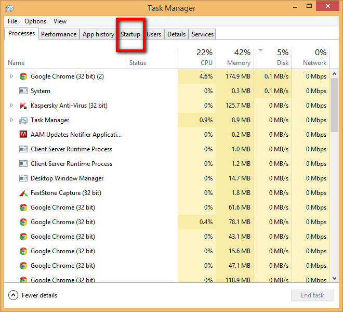
Task: Sort processes by Name column header
Action: click(65, 58)
